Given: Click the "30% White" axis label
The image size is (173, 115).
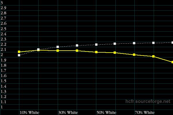Looking at the screenshot, I should 68,113.
